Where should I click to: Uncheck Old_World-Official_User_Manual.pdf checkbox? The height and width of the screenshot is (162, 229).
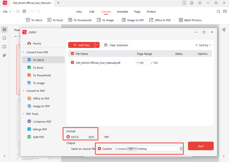click(x=72, y=63)
